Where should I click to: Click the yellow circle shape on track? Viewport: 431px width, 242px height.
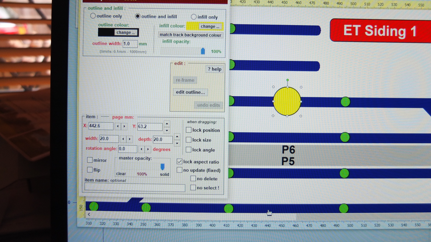pos(287,101)
